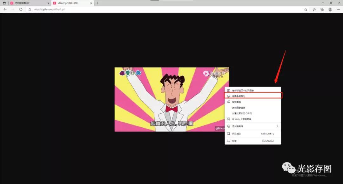Switch to the first GIF tab

coord(29,3)
